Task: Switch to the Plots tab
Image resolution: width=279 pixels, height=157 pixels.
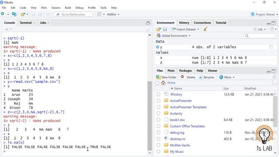Action: [x=171, y=71]
